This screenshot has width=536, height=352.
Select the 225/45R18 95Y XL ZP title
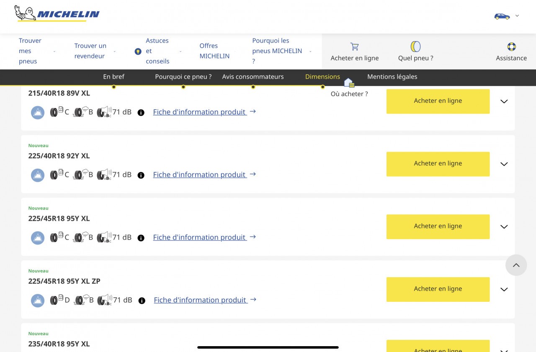coord(64,281)
